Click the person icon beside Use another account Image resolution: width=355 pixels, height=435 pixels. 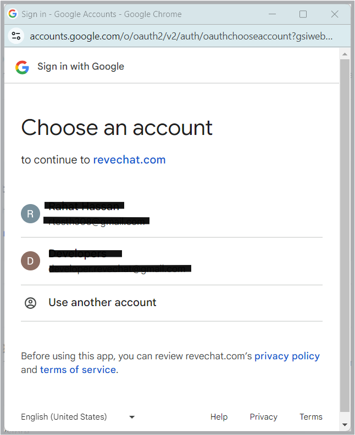tap(31, 303)
